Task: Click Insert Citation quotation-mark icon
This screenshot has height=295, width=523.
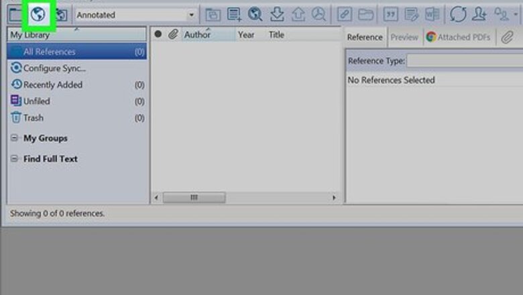Action: 390,15
